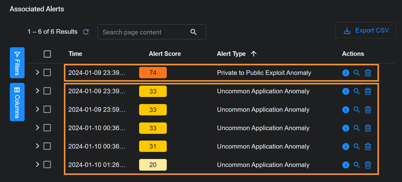Show info for the score 20 alert

pos(345,165)
